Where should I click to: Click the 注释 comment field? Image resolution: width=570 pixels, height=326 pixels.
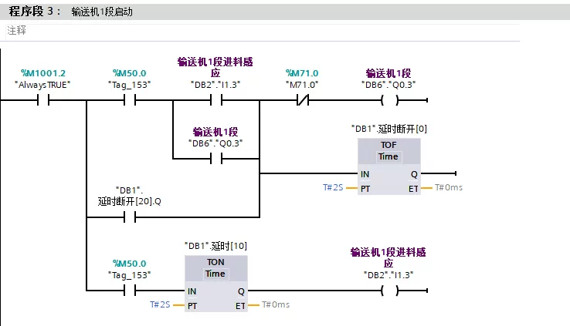(263, 31)
